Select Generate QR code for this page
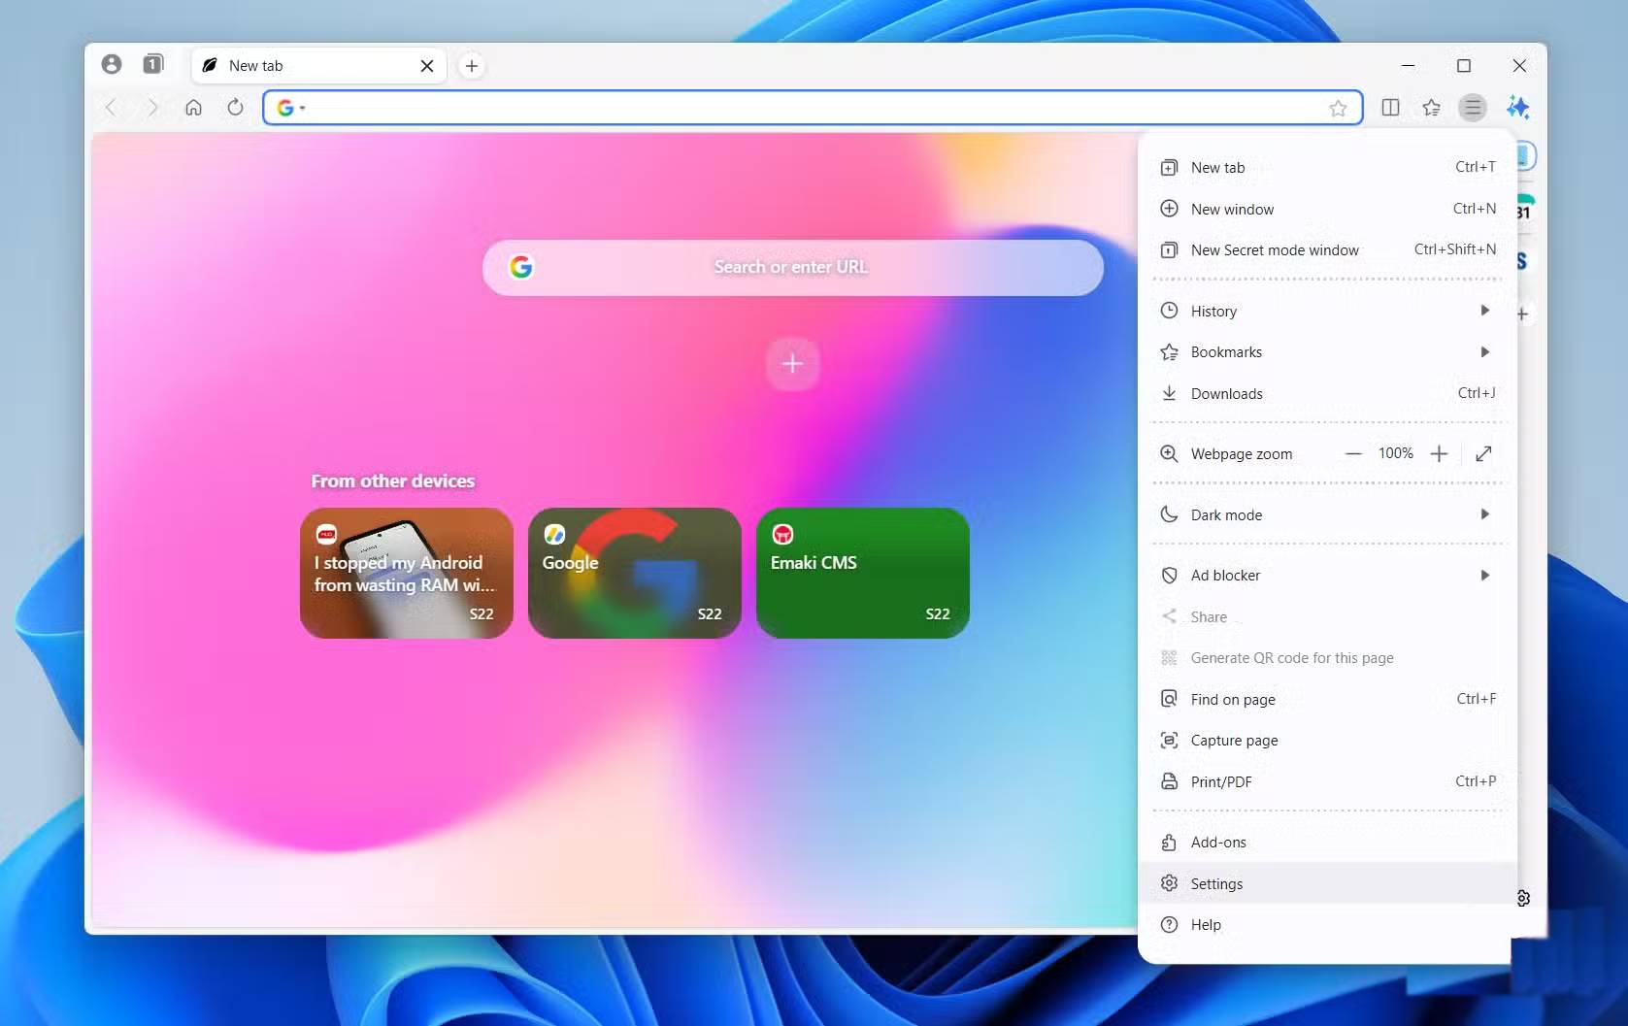Image resolution: width=1628 pixels, height=1026 pixels. point(1327,658)
